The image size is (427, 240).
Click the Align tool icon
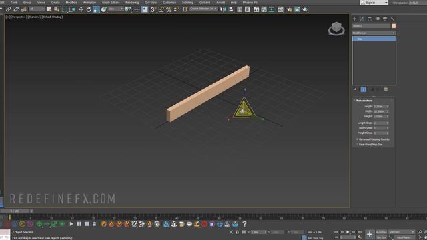coord(231,9)
